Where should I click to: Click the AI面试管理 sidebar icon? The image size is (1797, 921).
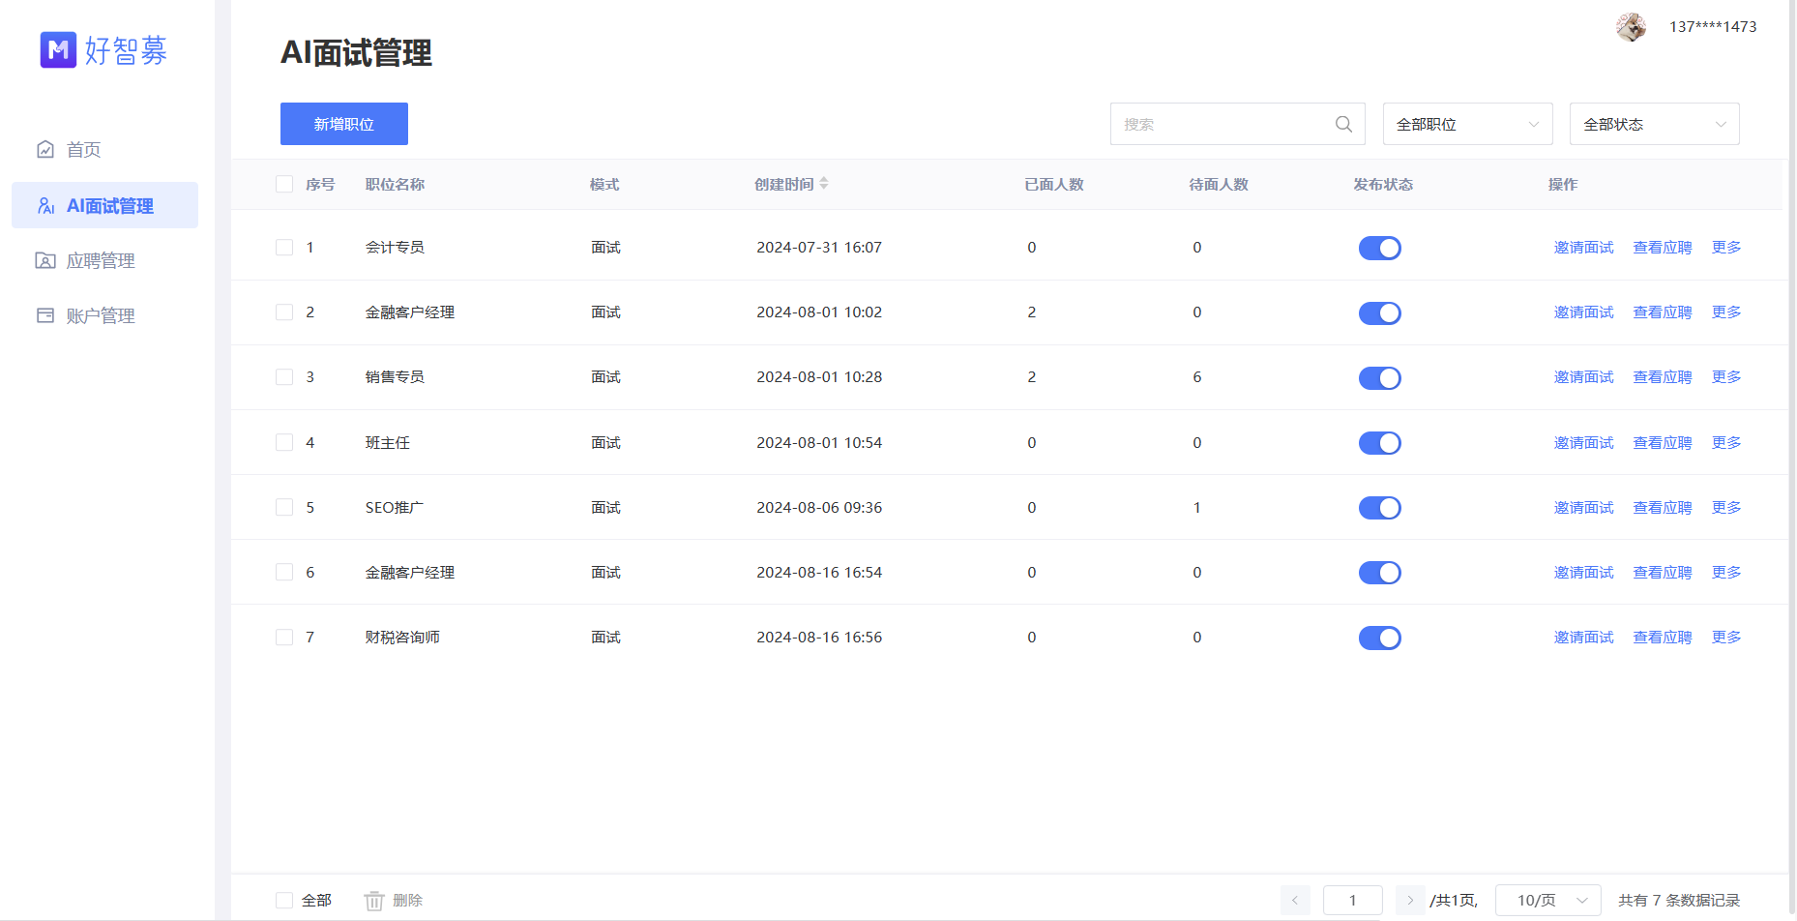coord(45,206)
